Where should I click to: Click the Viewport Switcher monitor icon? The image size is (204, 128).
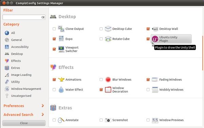tap(61, 49)
